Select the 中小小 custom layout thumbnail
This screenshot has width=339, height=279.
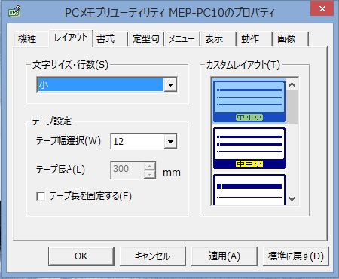tap(249, 101)
